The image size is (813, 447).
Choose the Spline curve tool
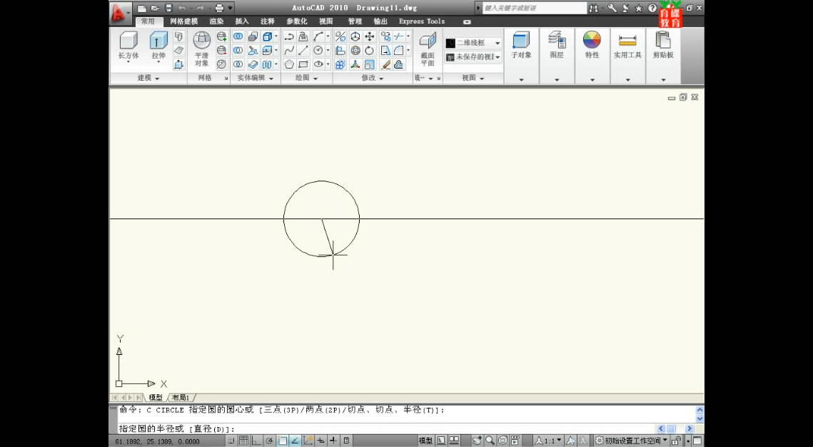[289, 50]
